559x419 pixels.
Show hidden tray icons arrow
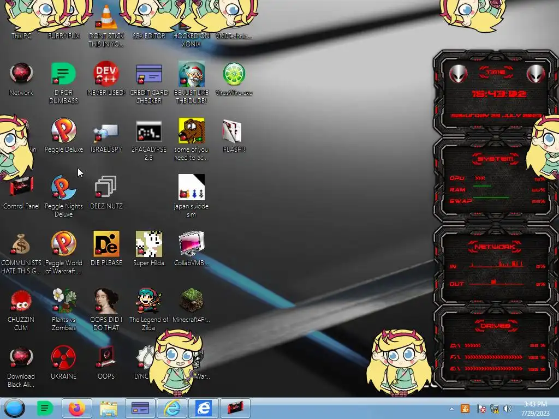pyautogui.click(x=451, y=409)
